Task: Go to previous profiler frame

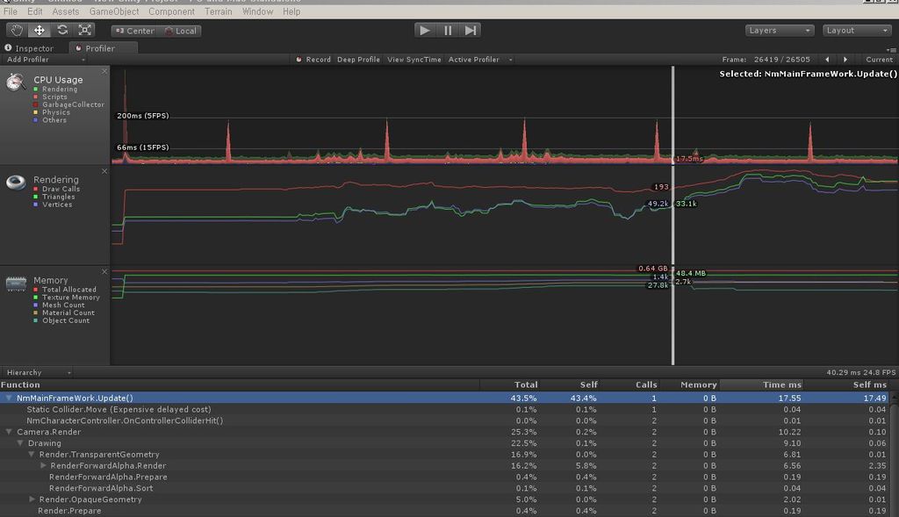Action: coord(827,60)
